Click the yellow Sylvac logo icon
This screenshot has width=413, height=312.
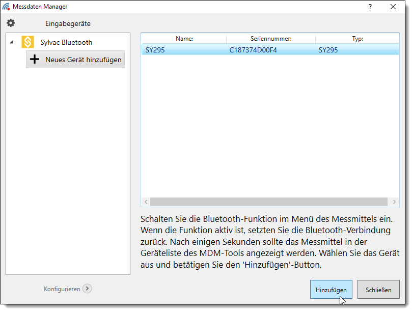click(x=28, y=42)
